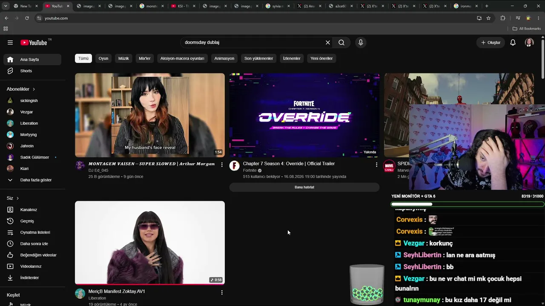Viewport: 545px width, 306px height.
Task: Open Chapter 7 Season 4: Override title
Action: click(x=289, y=164)
